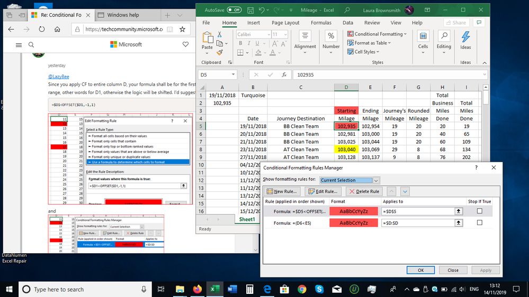Switch to the Formulas ribbon tab
The width and height of the screenshot is (529, 297).
click(321, 23)
